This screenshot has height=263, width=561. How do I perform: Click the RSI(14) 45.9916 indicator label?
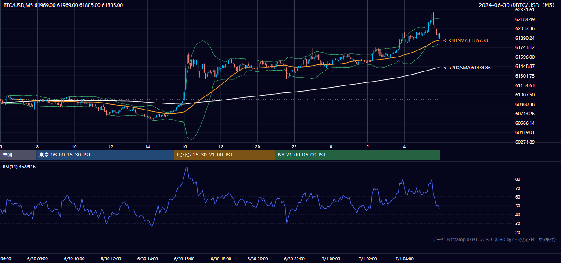19,167
